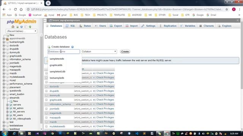Image resolution: width=243 pixels, height=136 pixels.
Task: Tick the checkbox for mydatabasedb row
Action: [x=46, y=127]
